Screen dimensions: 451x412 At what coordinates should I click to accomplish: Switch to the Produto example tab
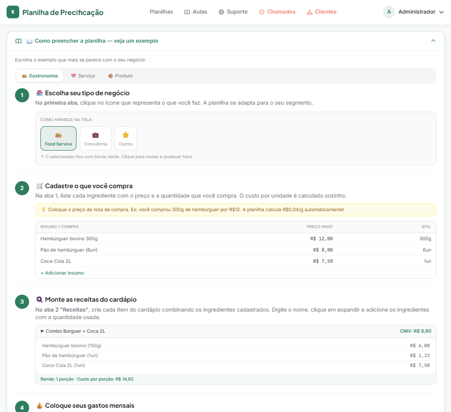click(x=120, y=76)
